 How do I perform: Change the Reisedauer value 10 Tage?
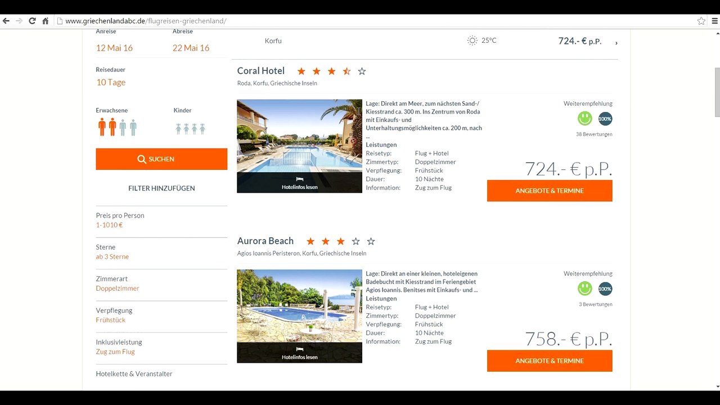pyautogui.click(x=111, y=82)
